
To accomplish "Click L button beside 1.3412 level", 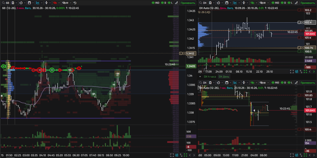I will pos(181,53).
